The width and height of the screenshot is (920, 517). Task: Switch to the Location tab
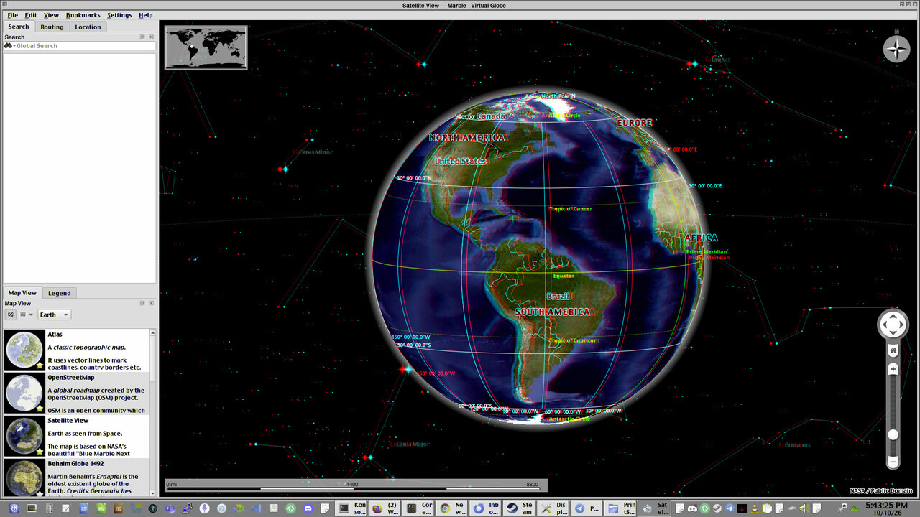tap(88, 27)
